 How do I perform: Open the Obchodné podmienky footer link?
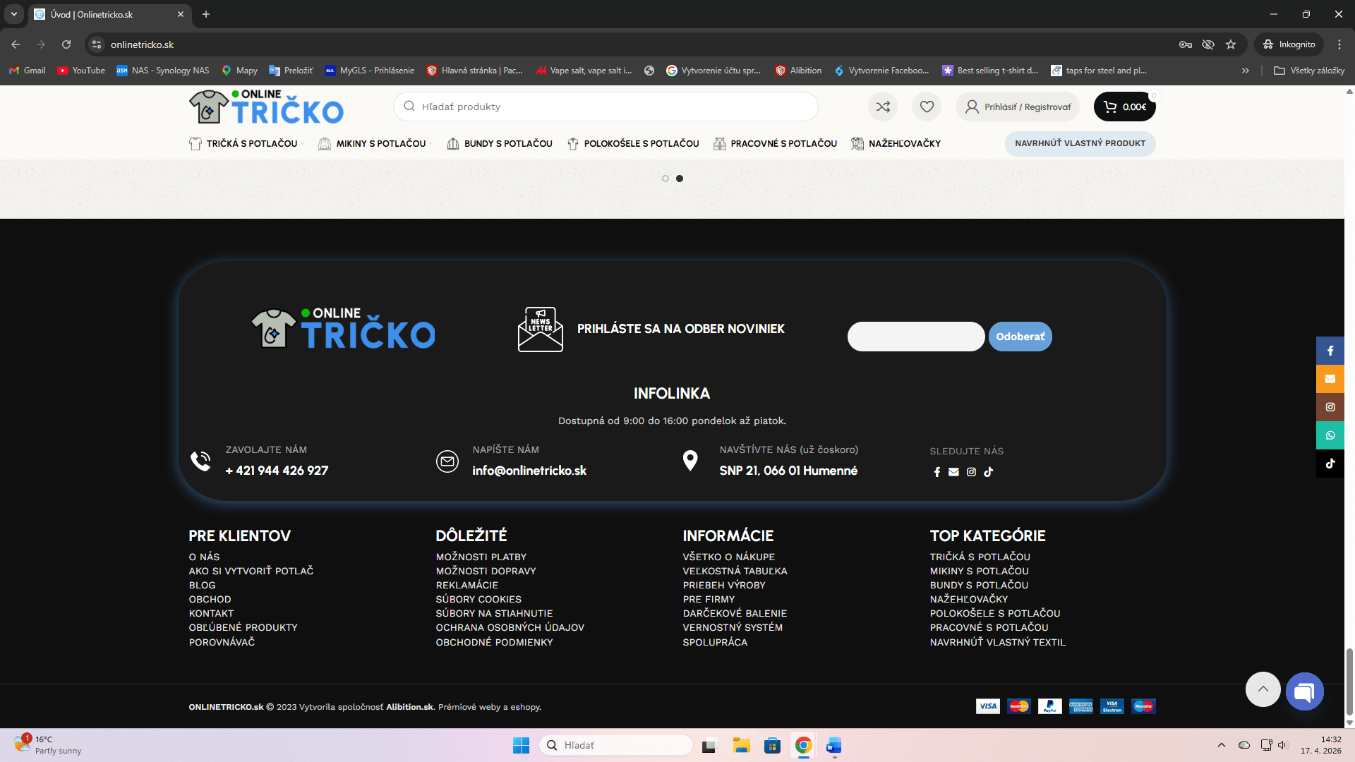494,642
